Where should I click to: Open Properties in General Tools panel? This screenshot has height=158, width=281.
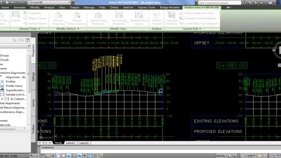[x=32, y=13]
